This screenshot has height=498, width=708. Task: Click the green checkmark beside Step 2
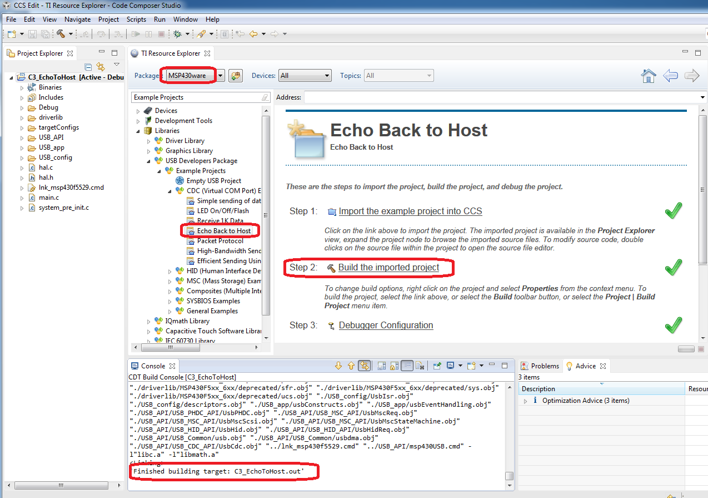673,267
